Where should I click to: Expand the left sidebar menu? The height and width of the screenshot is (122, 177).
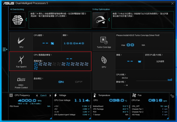4,49
